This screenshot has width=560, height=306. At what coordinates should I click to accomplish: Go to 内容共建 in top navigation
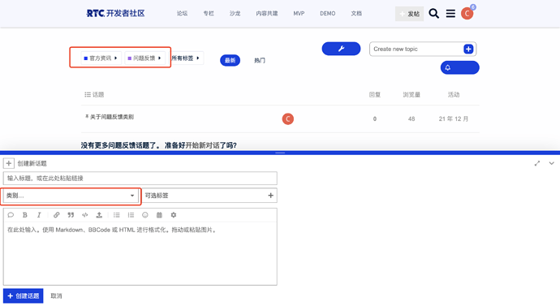[x=267, y=14]
